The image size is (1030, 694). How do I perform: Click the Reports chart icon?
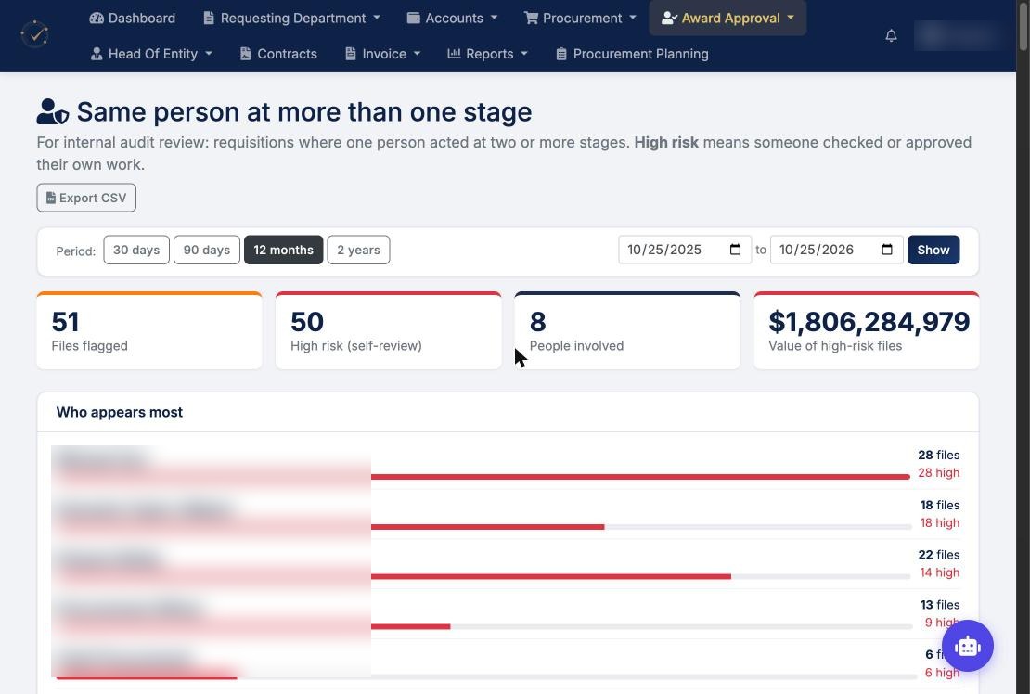tap(454, 53)
